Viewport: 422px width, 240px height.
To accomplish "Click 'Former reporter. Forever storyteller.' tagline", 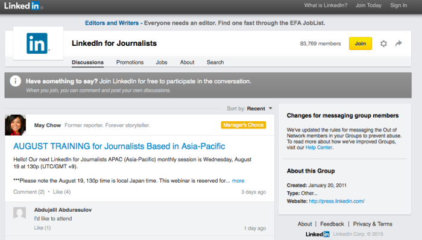I will pyautogui.click(x=107, y=125).
